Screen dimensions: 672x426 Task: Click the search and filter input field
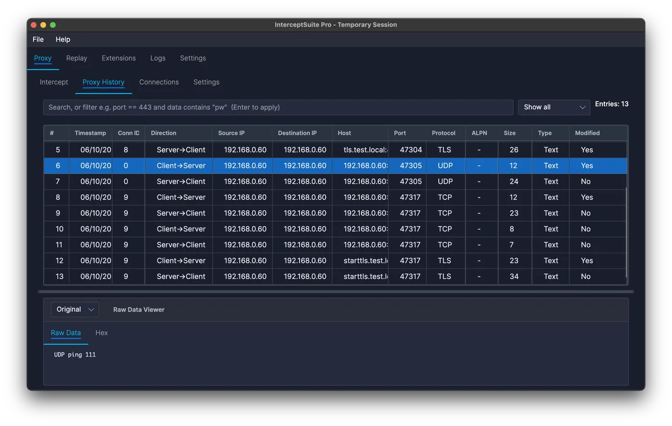[278, 107]
